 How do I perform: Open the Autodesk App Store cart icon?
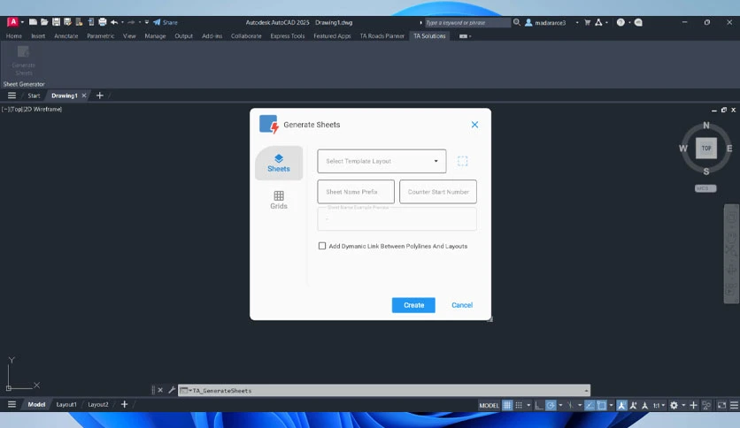pyautogui.click(x=587, y=22)
